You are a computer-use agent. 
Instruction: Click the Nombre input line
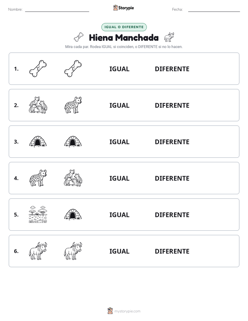click(57, 10)
